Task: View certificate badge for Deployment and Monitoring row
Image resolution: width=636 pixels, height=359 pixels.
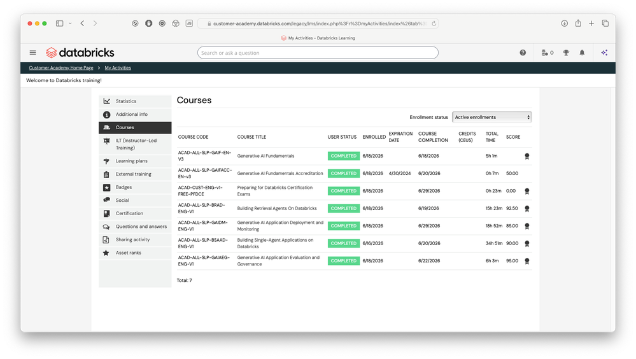Action: click(x=527, y=226)
